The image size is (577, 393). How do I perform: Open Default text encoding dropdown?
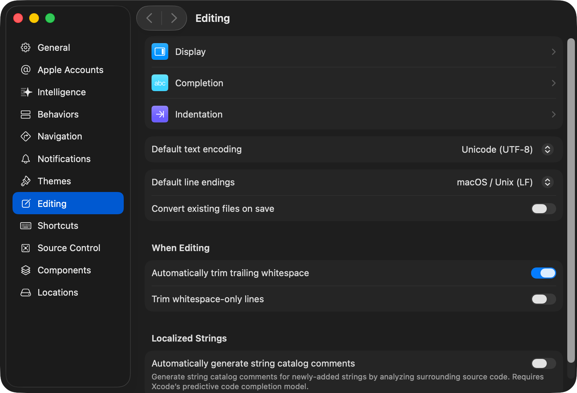click(x=547, y=150)
